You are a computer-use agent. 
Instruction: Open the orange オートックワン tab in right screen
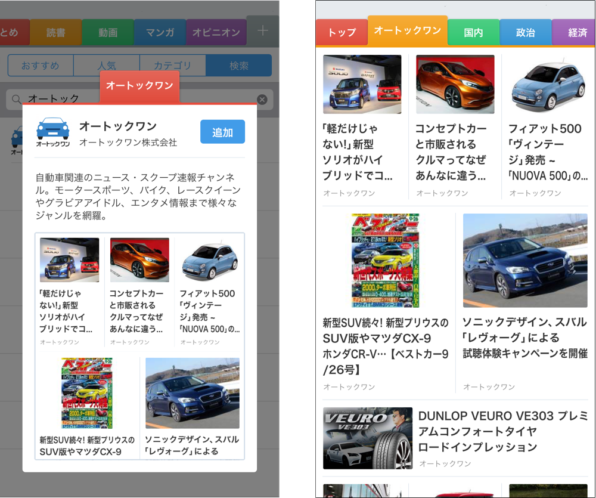408,30
